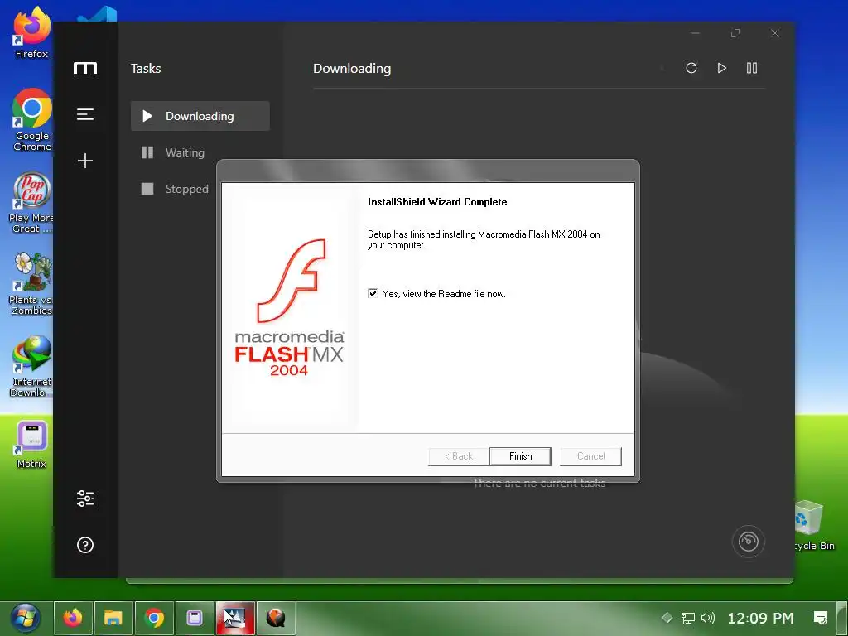Select the Downloading tasks tab
This screenshot has height=636, width=848.
click(x=200, y=116)
